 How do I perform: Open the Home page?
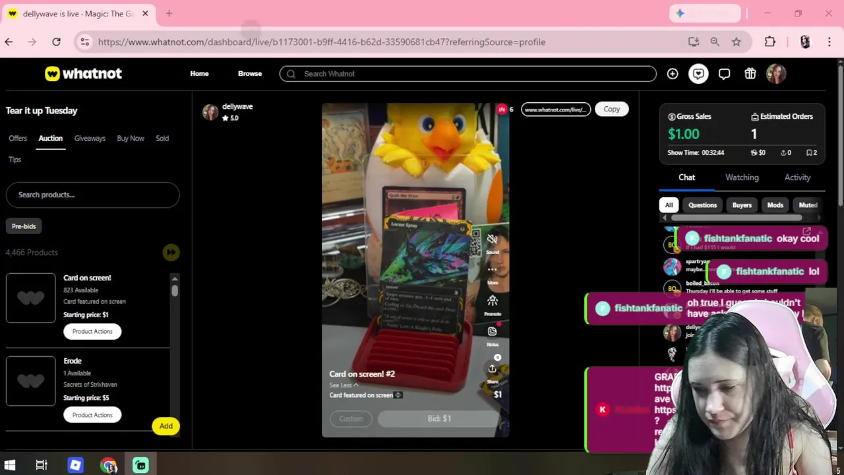[199, 74]
